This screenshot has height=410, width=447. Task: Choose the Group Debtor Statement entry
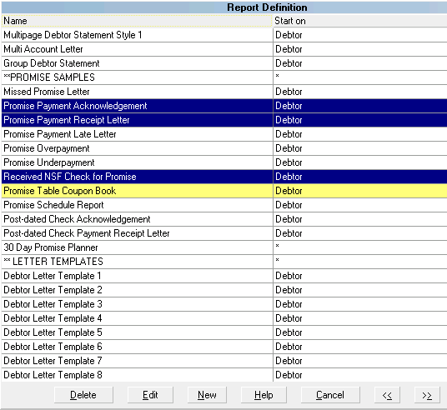pyautogui.click(x=224, y=63)
